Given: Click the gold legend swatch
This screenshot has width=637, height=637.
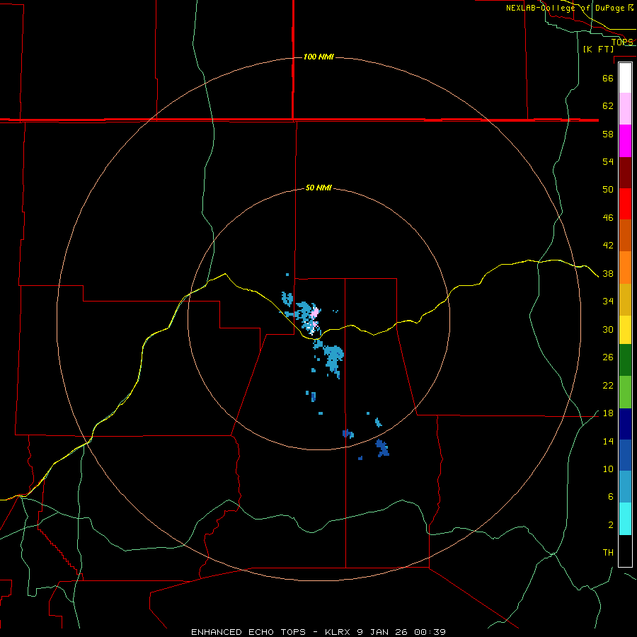Looking at the screenshot, I should pos(625,299).
